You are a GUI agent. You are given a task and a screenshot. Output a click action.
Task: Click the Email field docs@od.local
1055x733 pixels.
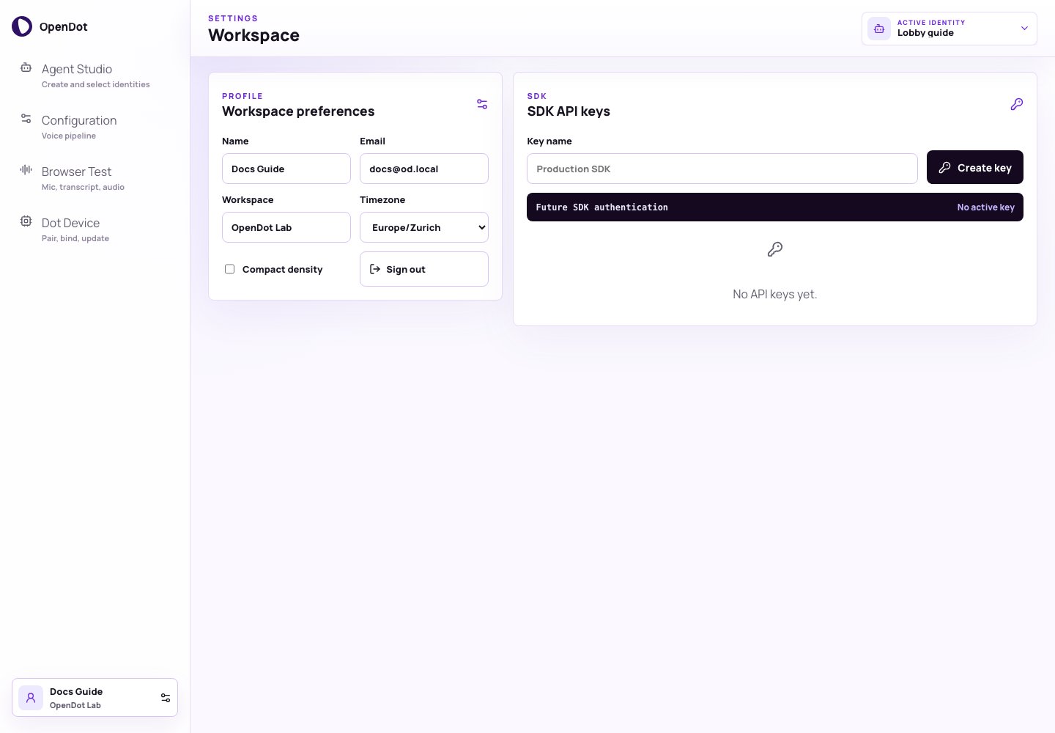coord(424,169)
